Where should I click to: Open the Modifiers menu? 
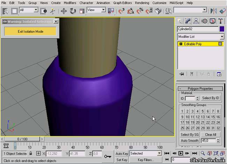click(x=70, y=3)
